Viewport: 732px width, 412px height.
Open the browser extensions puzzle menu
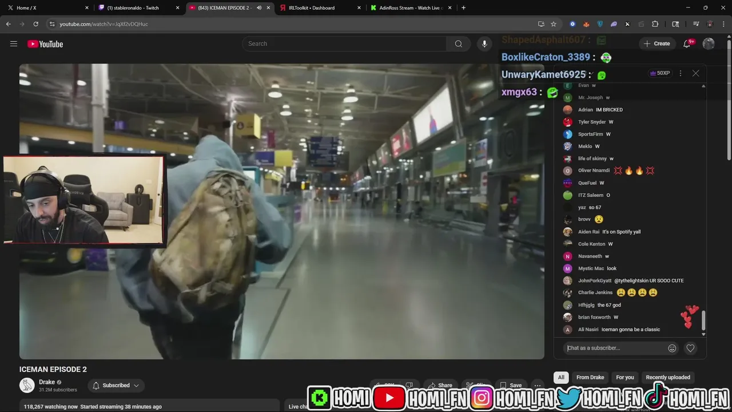pos(655,24)
